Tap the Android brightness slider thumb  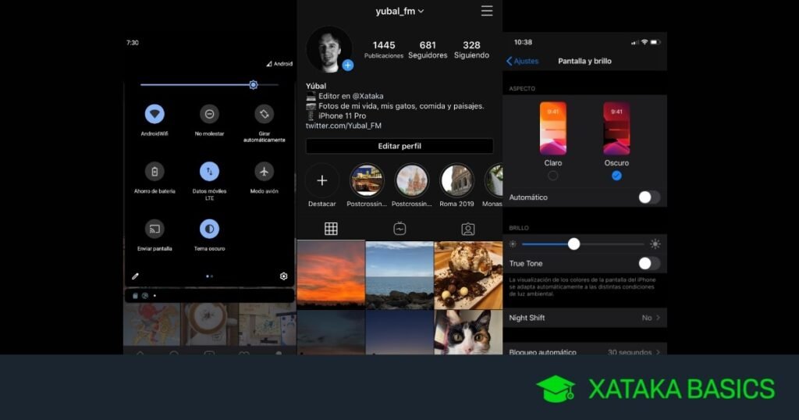254,84
